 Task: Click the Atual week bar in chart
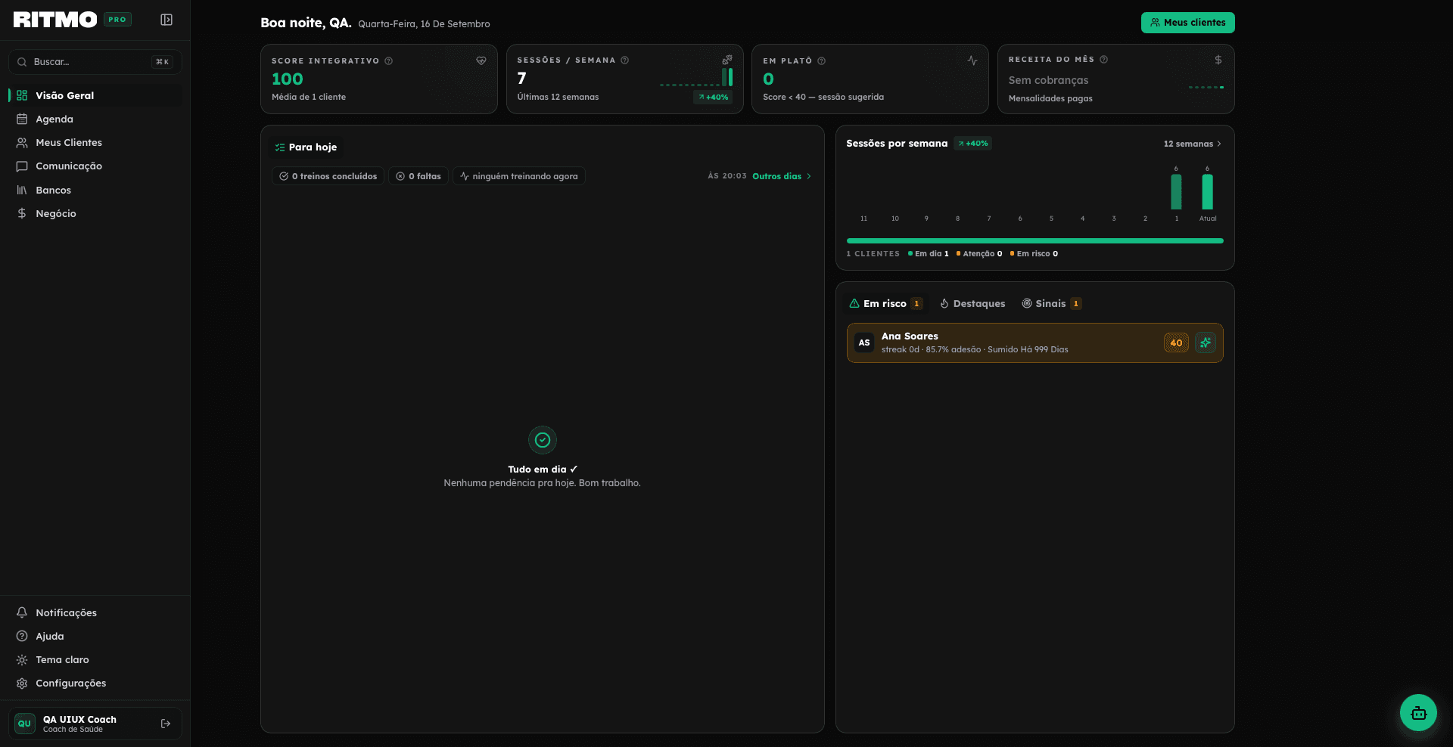click(1208, 192)
